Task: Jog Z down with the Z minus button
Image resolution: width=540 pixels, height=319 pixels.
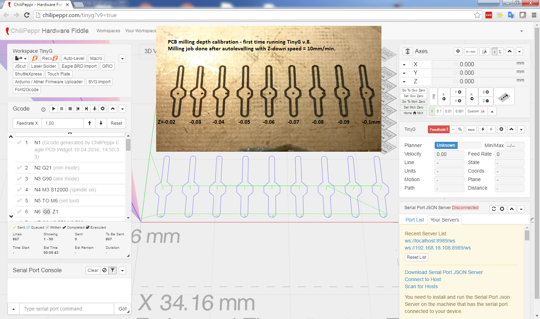Action: (486, 101)
